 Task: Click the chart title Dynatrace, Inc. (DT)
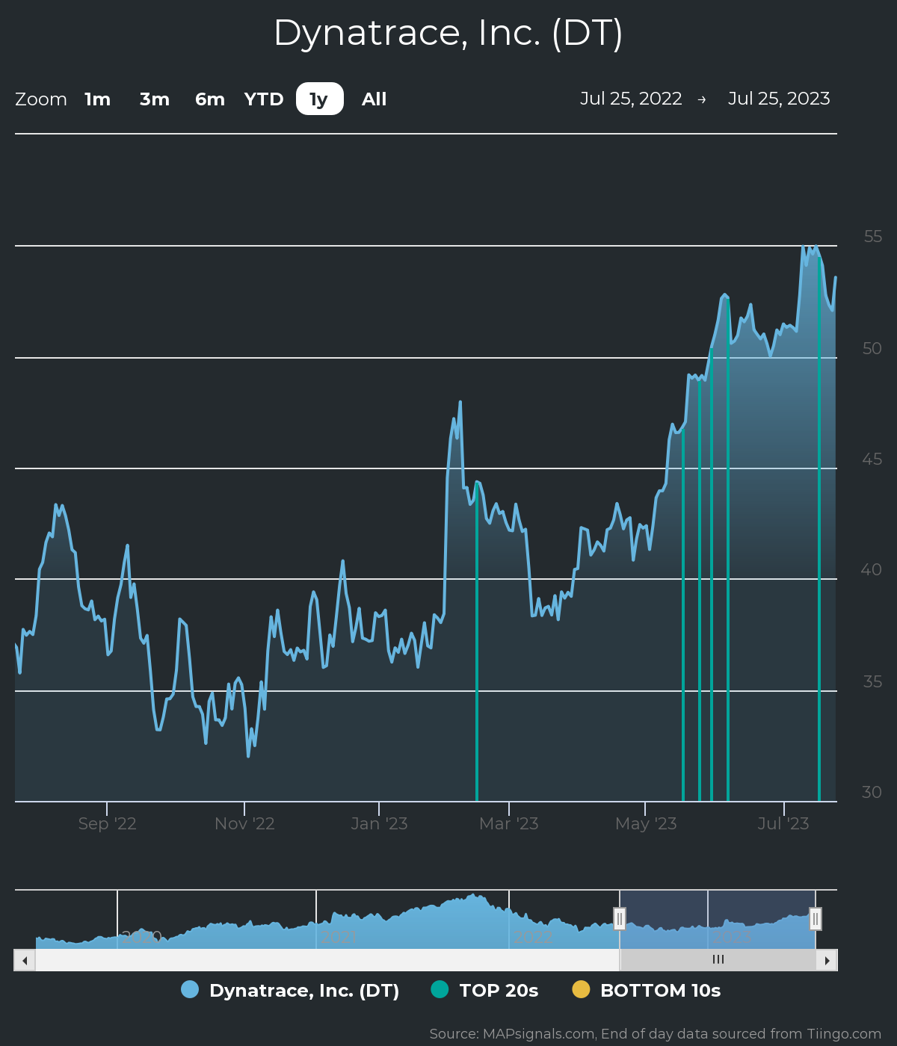click(449, 33)
